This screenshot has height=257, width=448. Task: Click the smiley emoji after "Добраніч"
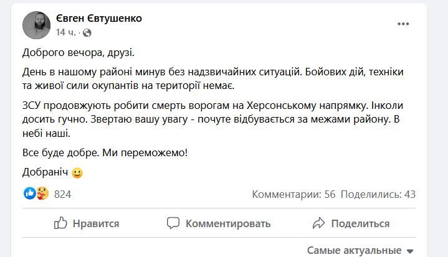point(77,173)
